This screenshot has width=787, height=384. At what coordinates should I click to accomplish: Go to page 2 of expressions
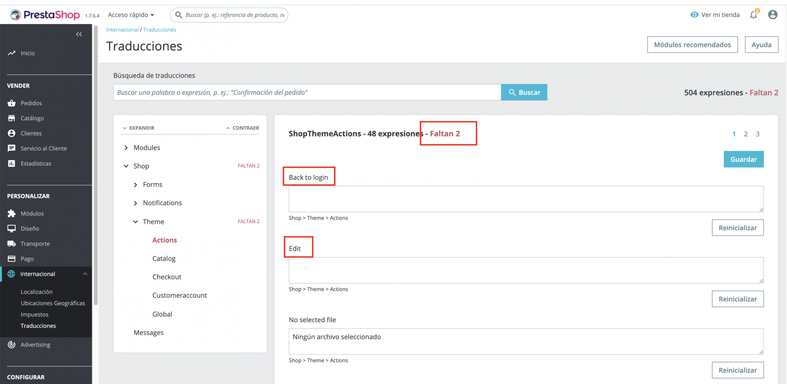746,134
